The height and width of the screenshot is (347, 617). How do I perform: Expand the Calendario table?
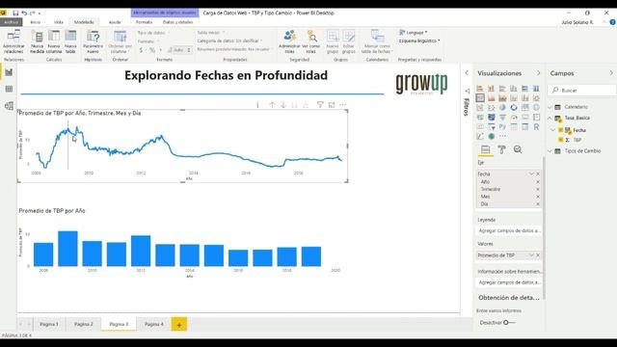click(x=550, y=107)
